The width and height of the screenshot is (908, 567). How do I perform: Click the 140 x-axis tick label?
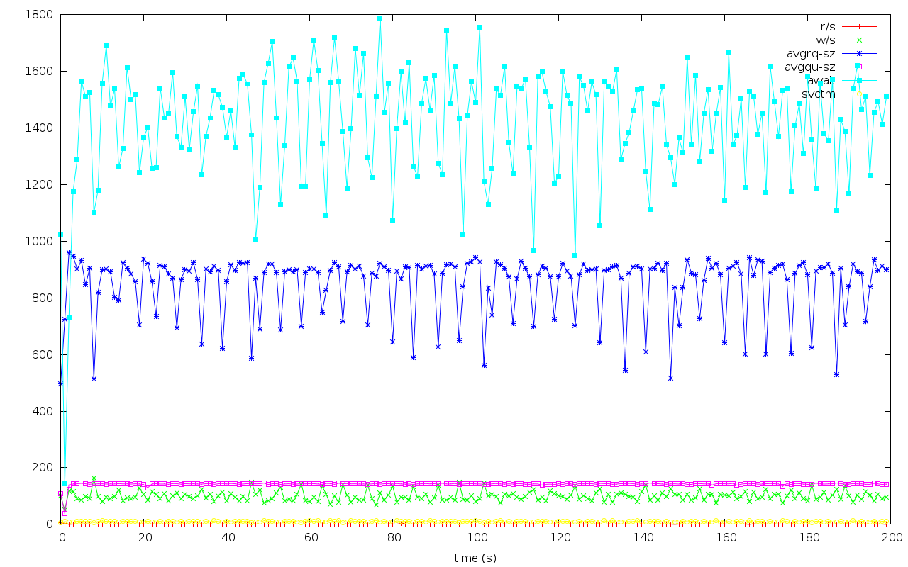point(642,538)
